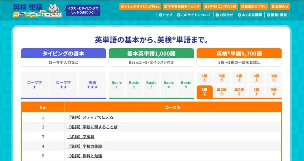Open the このサイトについて menu item
Screen dimensions: 304x161
tap(194, 15)
